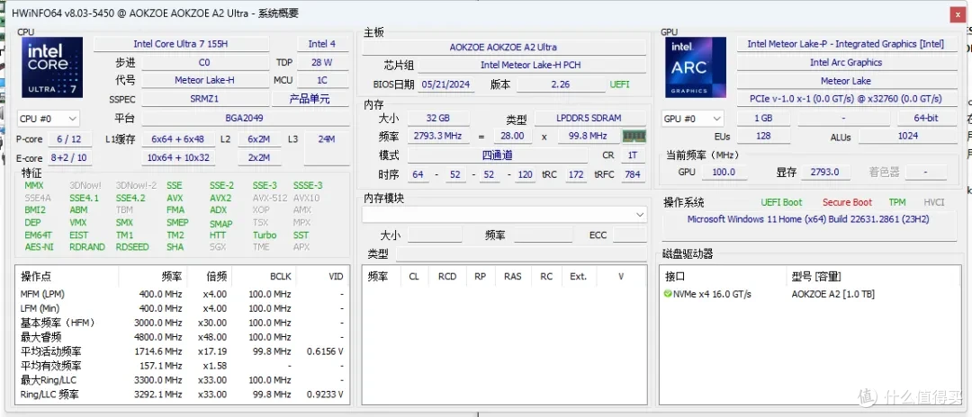Click the E-core count 8+2 / 10
This screenshot has width=972, height=417.
pyautogui.click(x=68, y=158)
